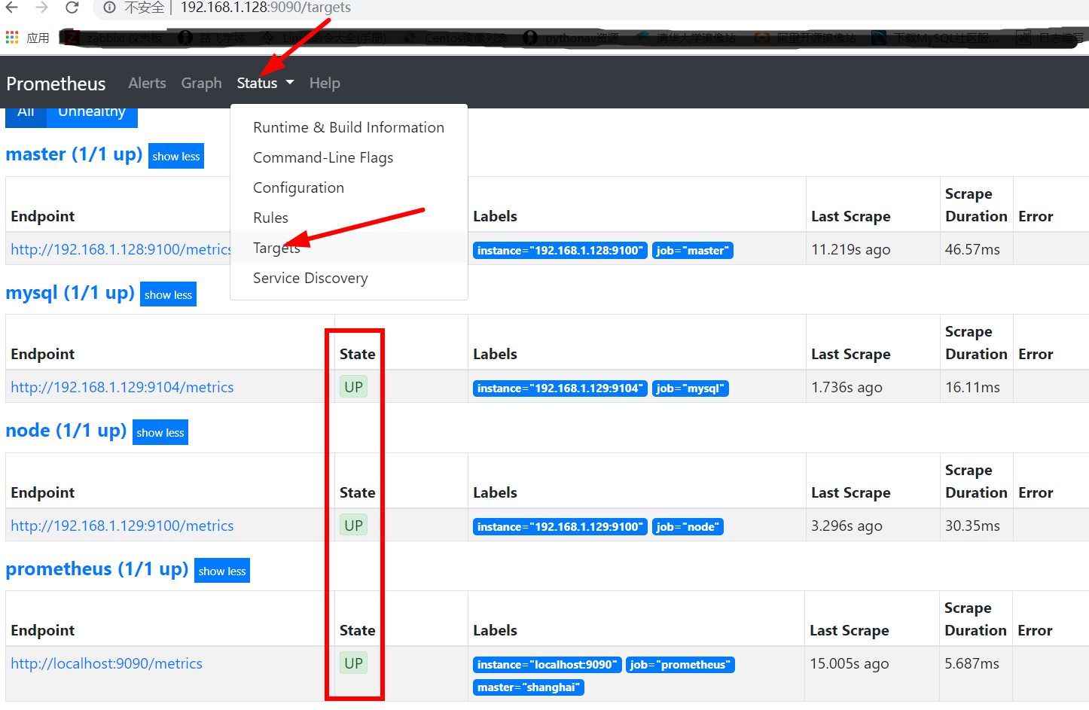This screenshot has width=1089, height=710.
Task: Reload the page with the refresh icon
Action: [x=72, y=8]
